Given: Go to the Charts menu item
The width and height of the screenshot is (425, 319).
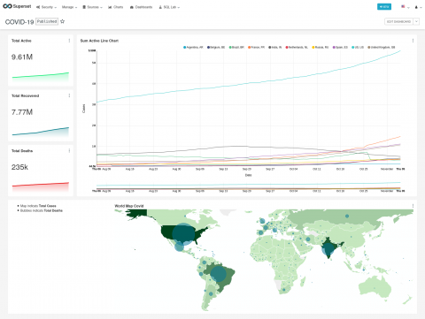Looking at the screenshot, I should coord(116,7).
